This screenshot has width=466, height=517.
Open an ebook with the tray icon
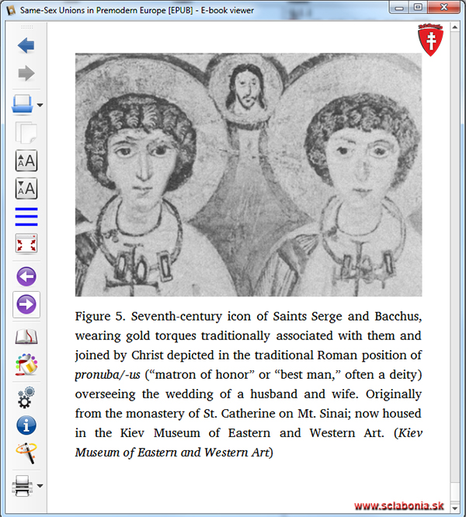pyautogui.click(x=22, y=104)
